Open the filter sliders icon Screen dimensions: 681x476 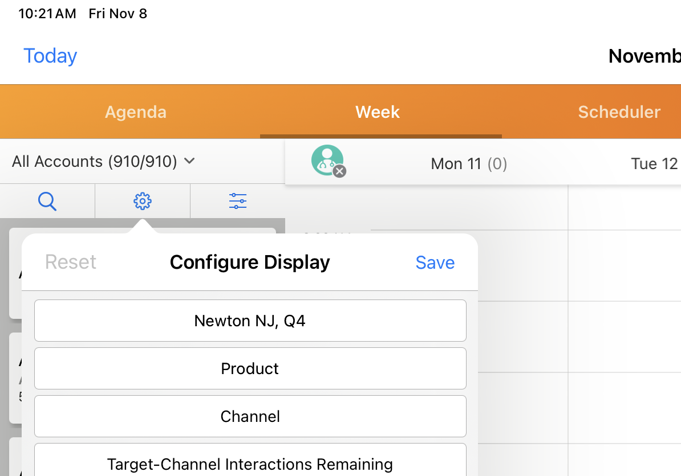(237, 201)
